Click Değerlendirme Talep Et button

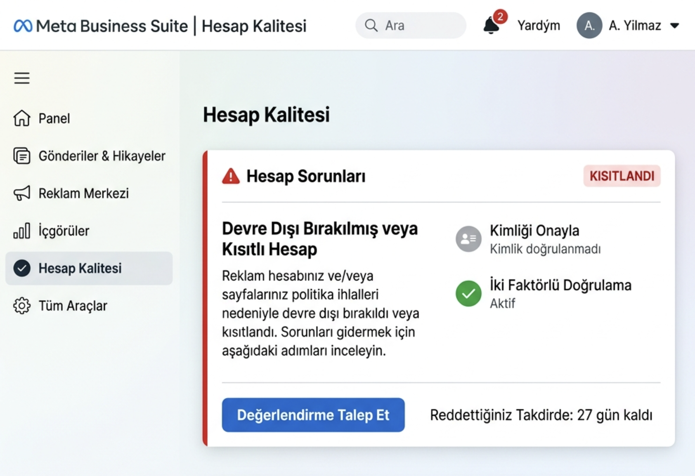[313, 415]
